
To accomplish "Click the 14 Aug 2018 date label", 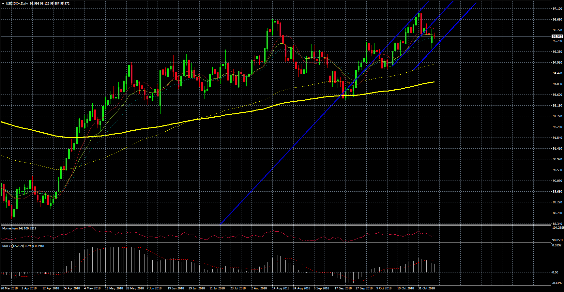I will pos(281,288).
